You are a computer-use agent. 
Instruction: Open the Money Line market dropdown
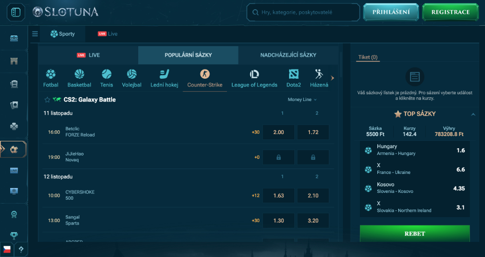(302, 100)
